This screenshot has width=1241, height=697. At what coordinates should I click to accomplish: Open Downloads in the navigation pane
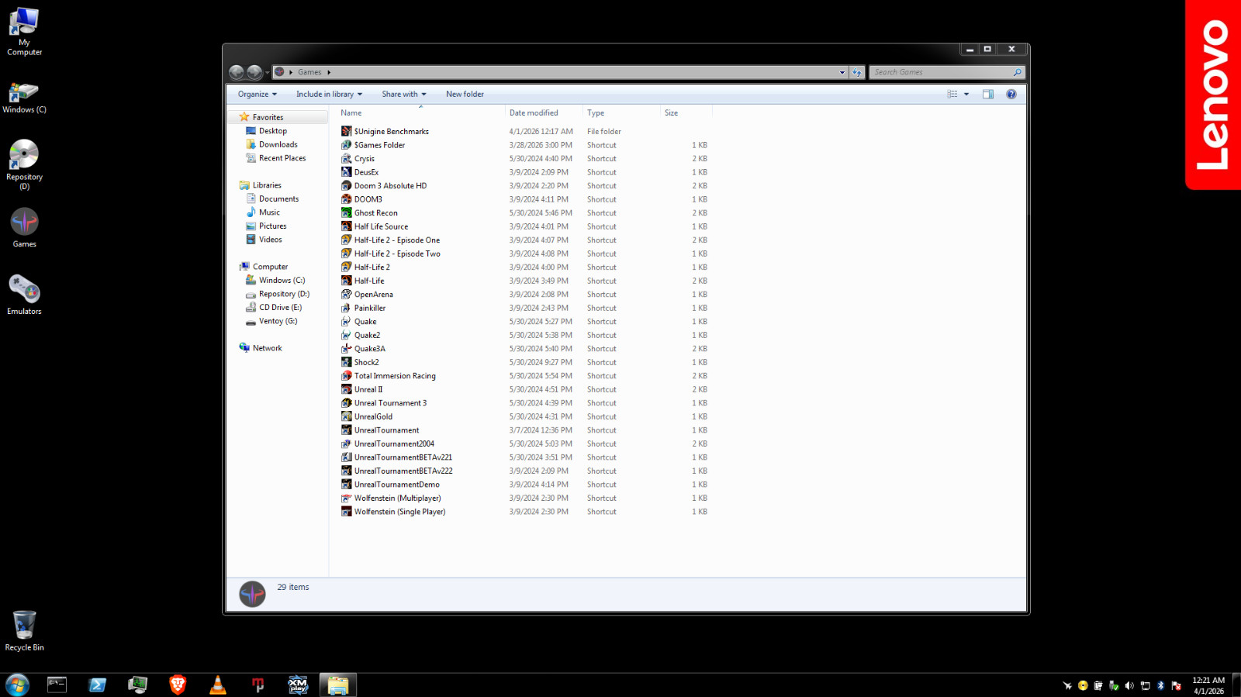(x=278, y=145)
